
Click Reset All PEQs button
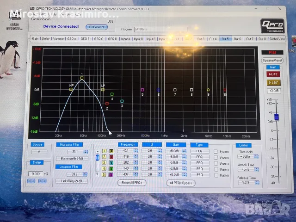click(x=132, y=183)
